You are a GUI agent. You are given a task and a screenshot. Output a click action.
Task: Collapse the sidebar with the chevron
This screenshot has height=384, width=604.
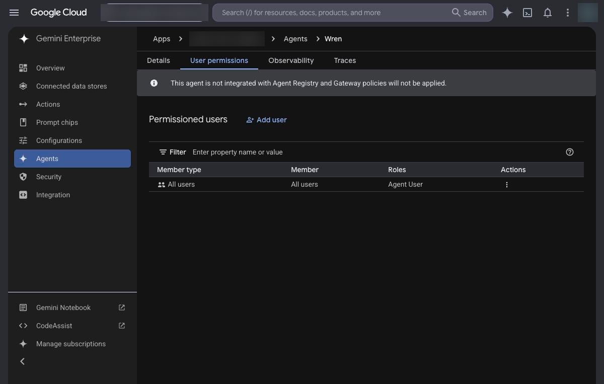coord(22,361)
